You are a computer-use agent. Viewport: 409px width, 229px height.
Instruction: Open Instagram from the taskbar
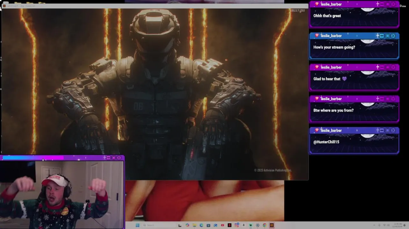[x=237, y=225]
